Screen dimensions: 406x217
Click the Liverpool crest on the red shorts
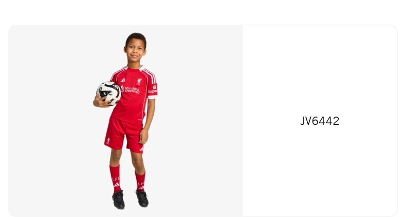108,141
